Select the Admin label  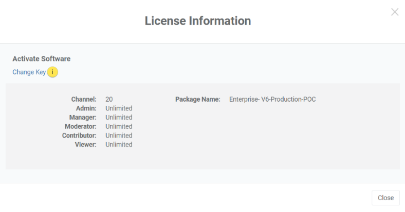pos(86,108)
